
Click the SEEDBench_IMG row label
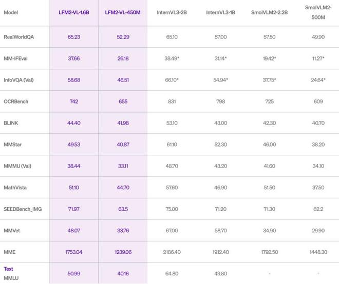[23, 209]
